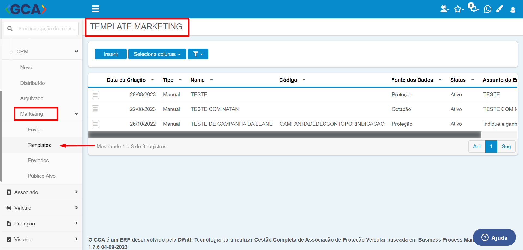523x250 pixels.
Task: Click the Inserir button
Action: click(x=111, y=54)
